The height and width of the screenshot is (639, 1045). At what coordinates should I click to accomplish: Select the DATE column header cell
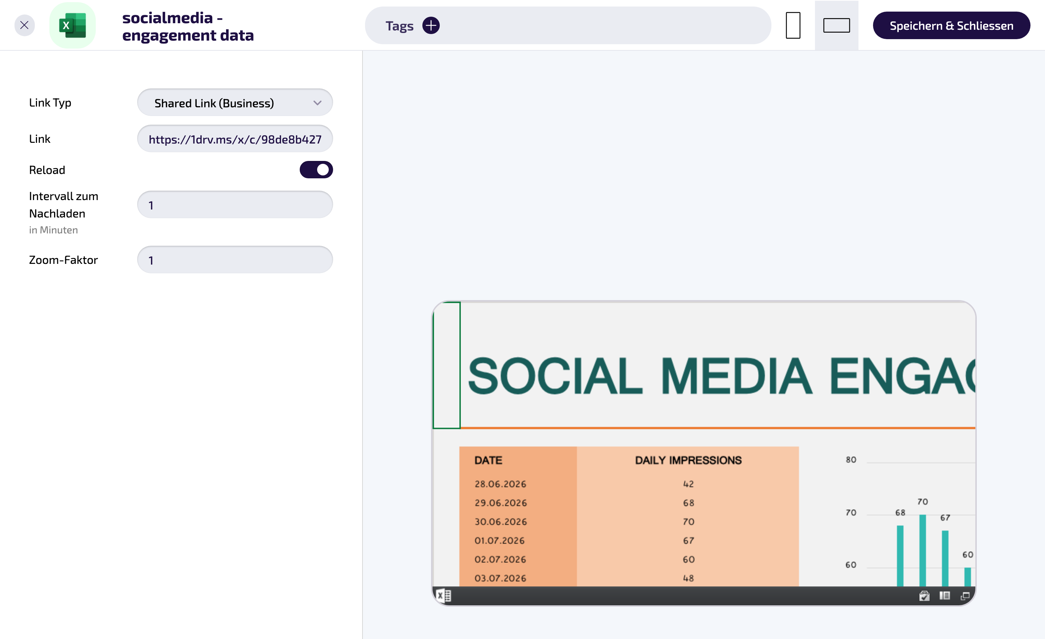point(518,460)
